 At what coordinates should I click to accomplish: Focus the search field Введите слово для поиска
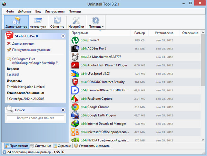tap(36, 118)
